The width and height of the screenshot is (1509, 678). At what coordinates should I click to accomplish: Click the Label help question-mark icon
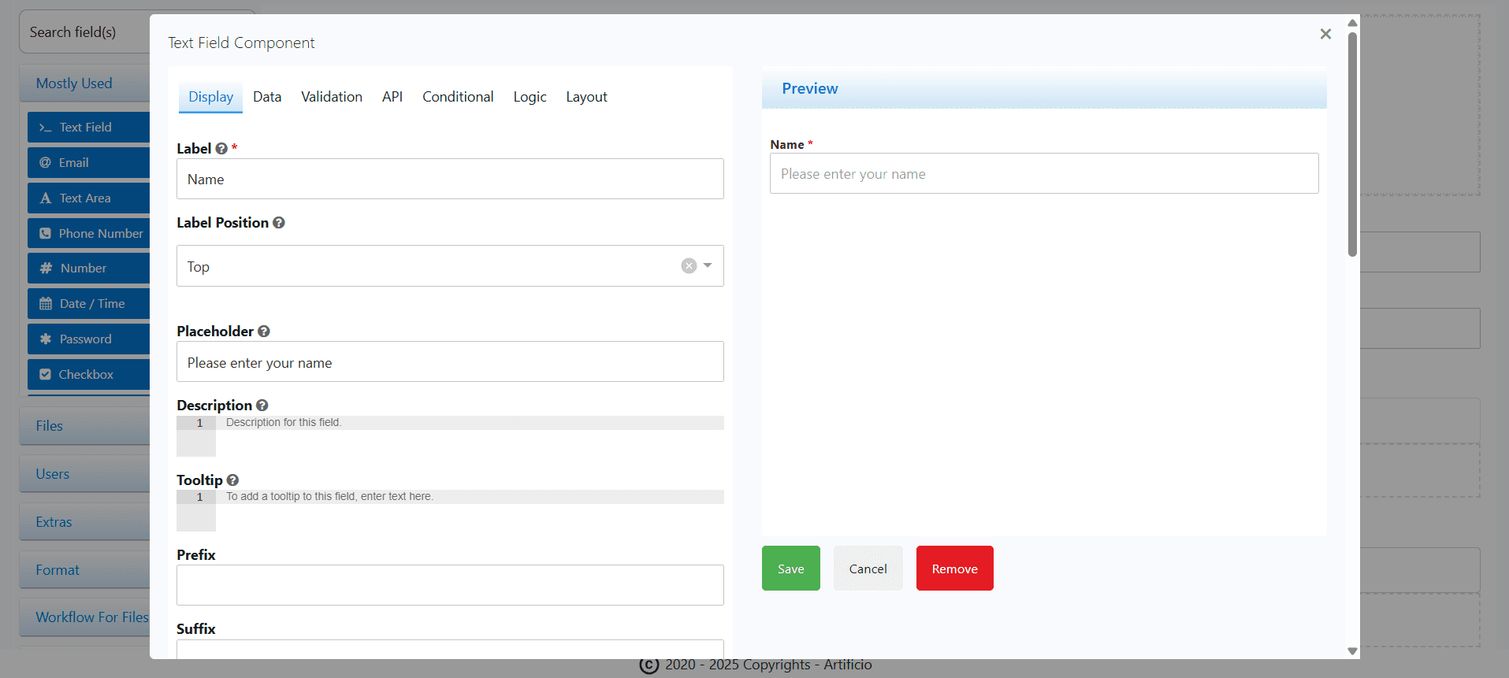tap(221, 149)
